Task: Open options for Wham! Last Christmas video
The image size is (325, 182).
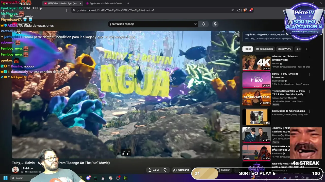Action: coord(309,57)
